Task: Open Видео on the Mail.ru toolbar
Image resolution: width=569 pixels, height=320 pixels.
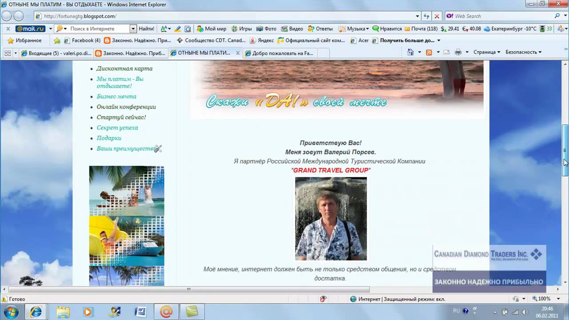Action: tap(292, 28)
